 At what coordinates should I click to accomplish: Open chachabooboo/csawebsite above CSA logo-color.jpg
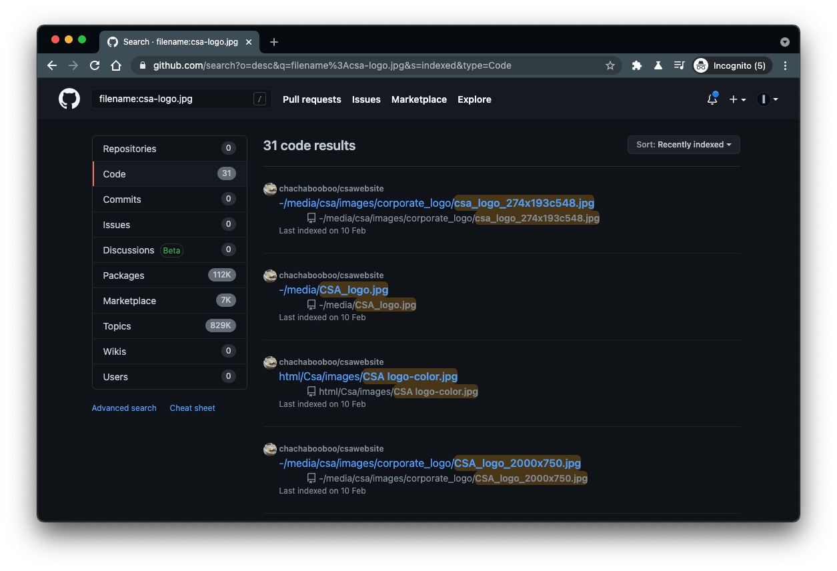click(x=331, y=362)
